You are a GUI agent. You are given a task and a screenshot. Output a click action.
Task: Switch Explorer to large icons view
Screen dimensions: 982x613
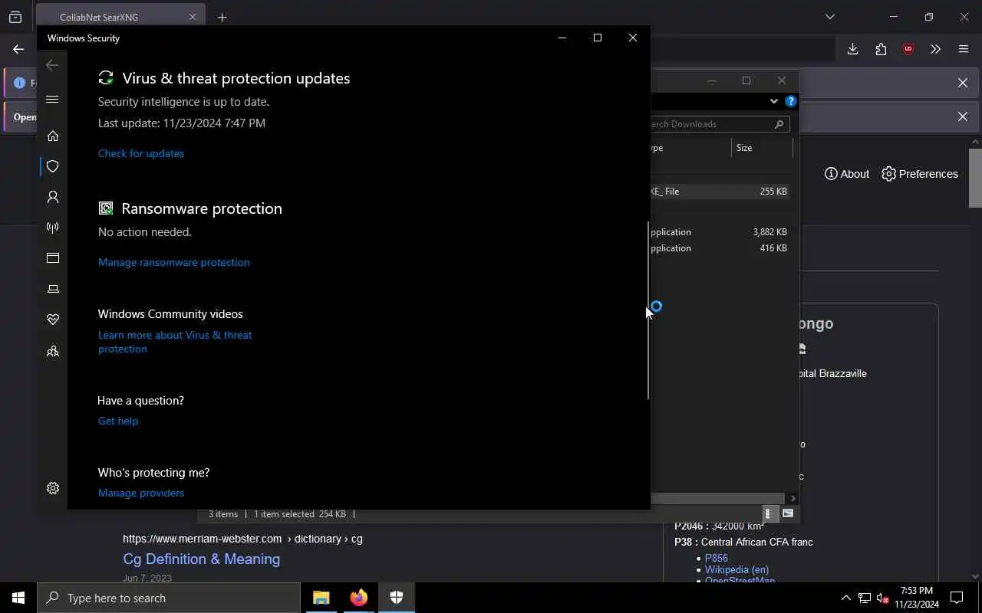point(788,514)
